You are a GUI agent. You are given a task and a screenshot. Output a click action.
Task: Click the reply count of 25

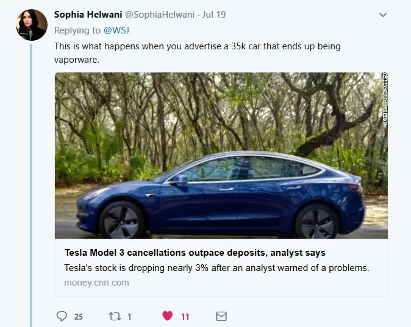79,317
